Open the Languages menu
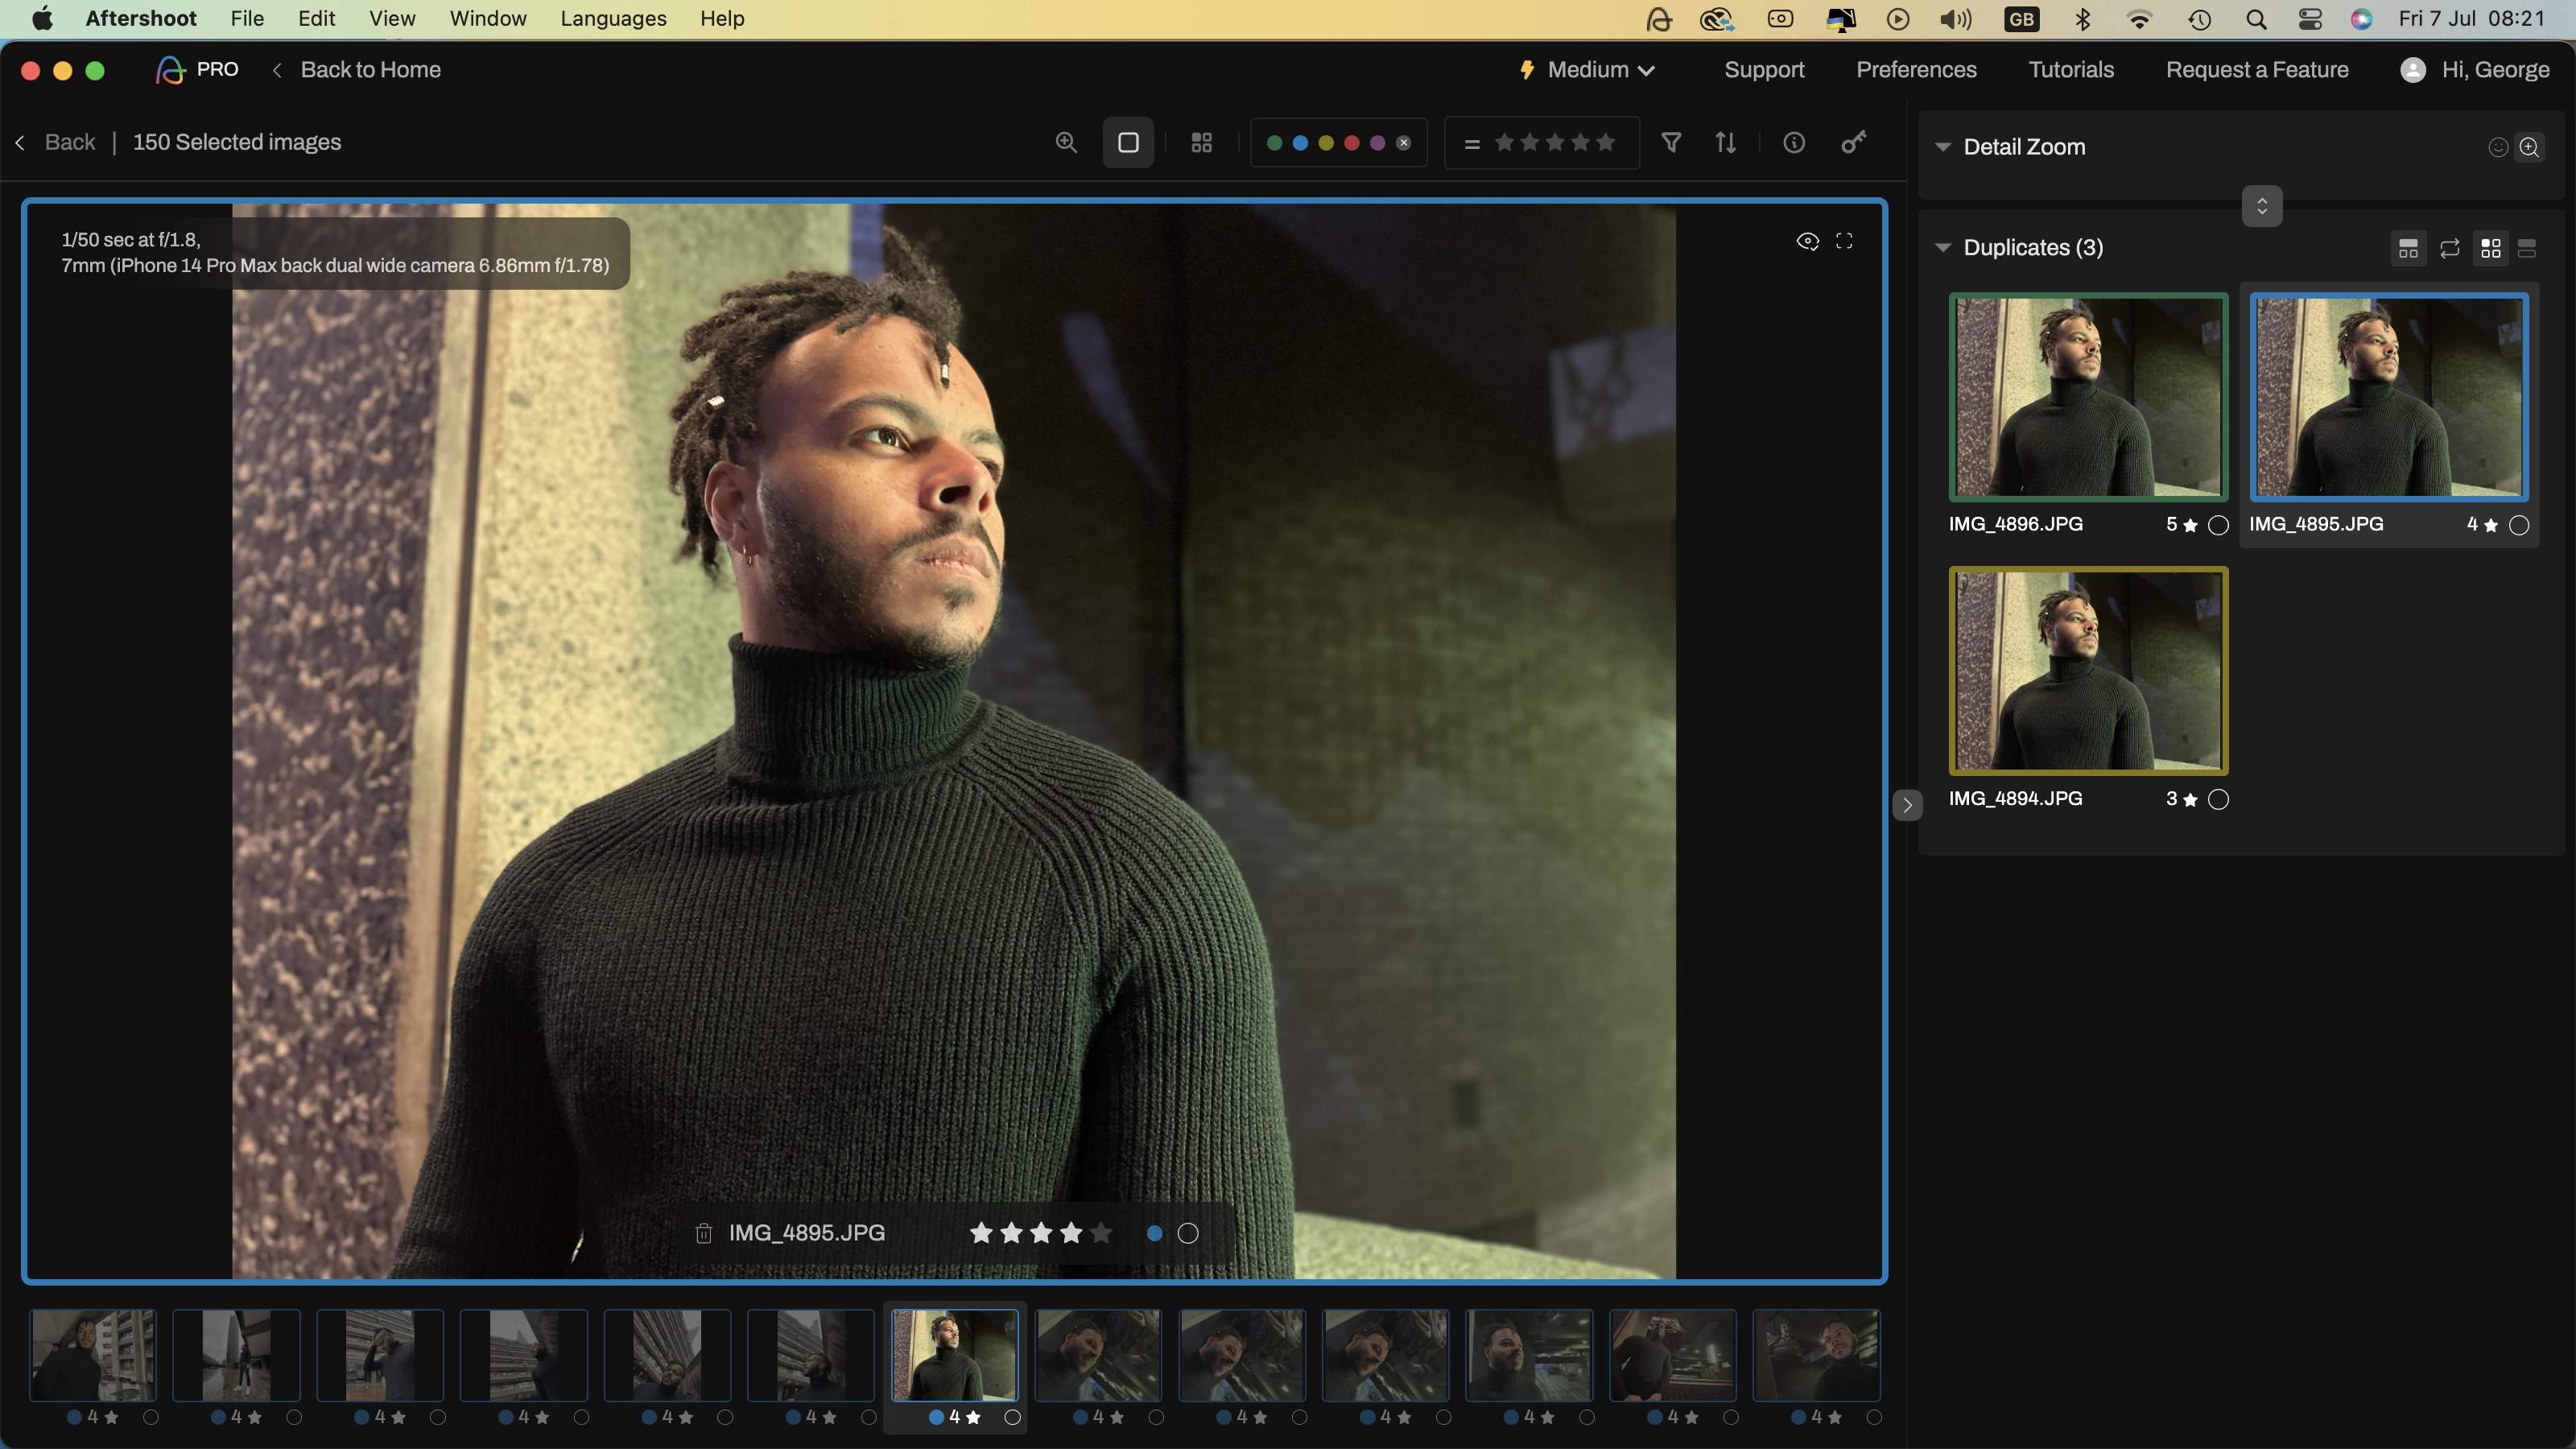Viewport: 2576px width, 1449px height. tap(613, 19)
